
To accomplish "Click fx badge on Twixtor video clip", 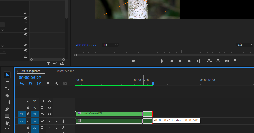I will (79, 113).
